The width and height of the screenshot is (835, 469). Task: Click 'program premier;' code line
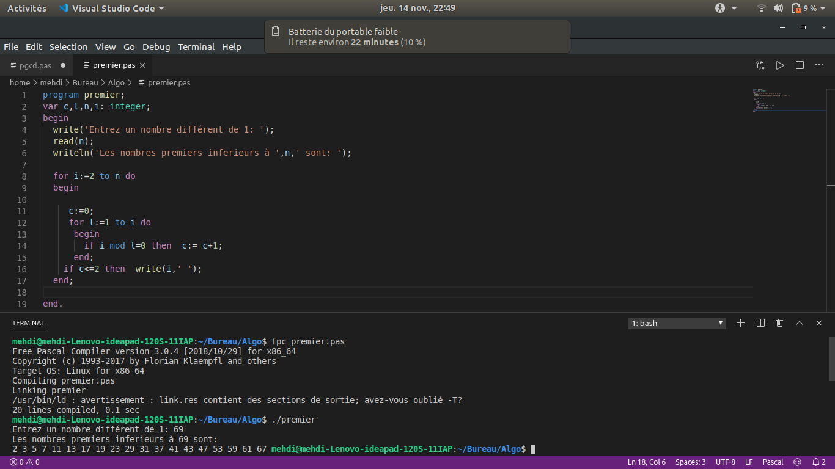tap(84, 95)
